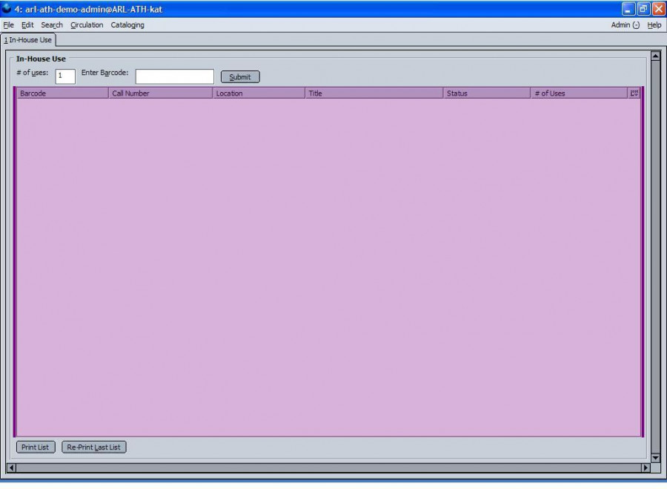Open the Circulation menu
This screenshot has width=667, height=489.
point(87,25)
